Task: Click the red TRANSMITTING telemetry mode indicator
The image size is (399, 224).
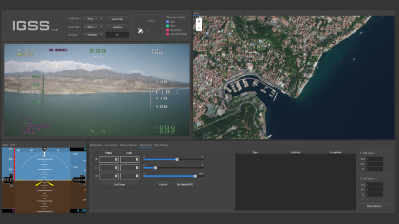Action: pyautogui.click(x=168, y=34)
